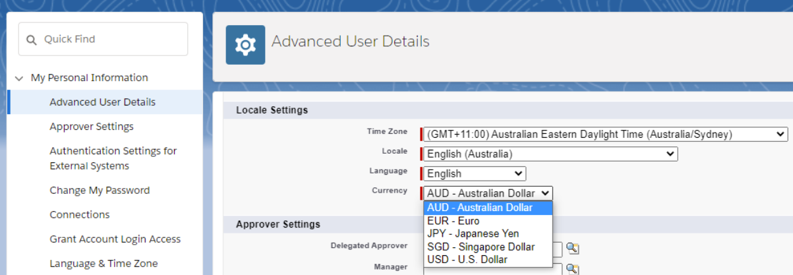The image size is (793, 275).
Task: Close the Currency dropdown
Action: pyautogui.click(x=488, y=193)
